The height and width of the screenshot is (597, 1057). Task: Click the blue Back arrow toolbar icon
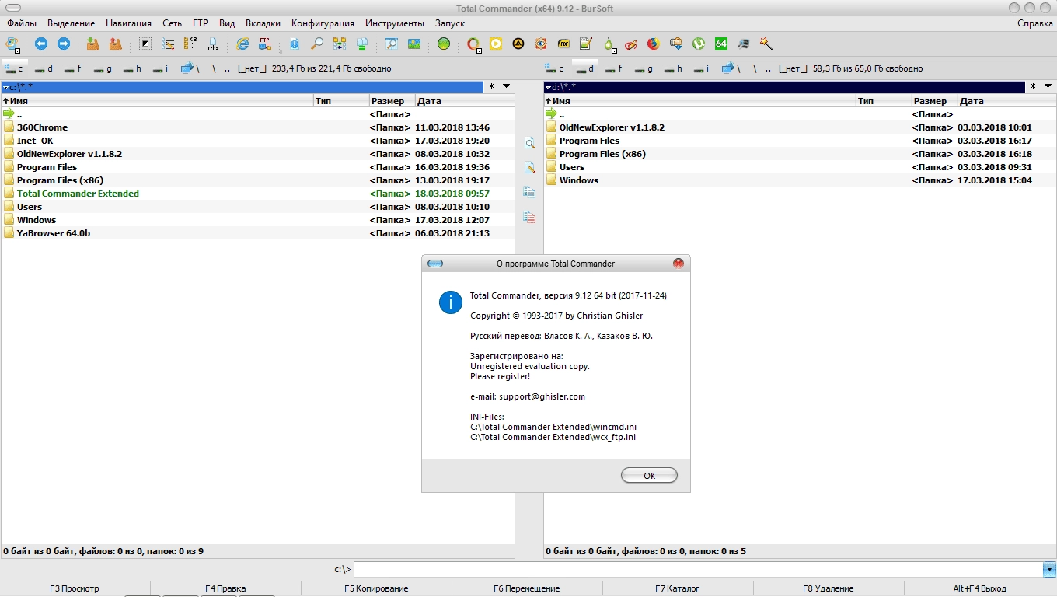coord(41,44)
